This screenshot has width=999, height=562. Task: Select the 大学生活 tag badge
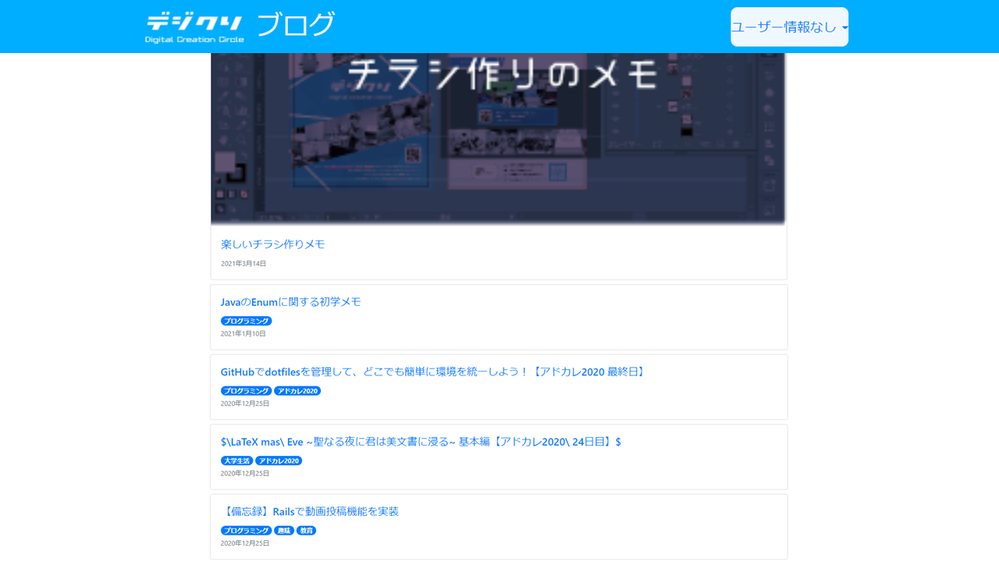[236, 461]
